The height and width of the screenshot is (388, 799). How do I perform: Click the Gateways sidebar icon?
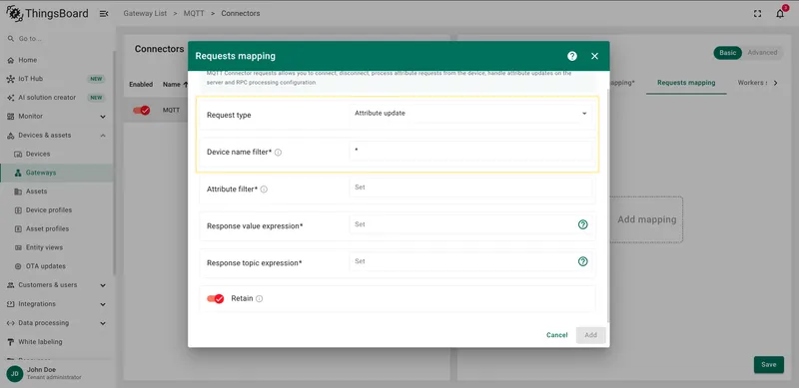pos(18,174)
